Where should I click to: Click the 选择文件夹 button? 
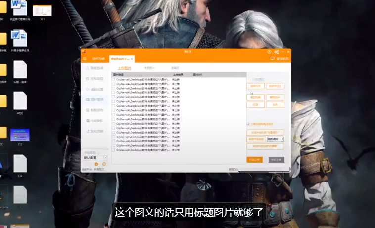pyautogui.click(x=275, y=86)
